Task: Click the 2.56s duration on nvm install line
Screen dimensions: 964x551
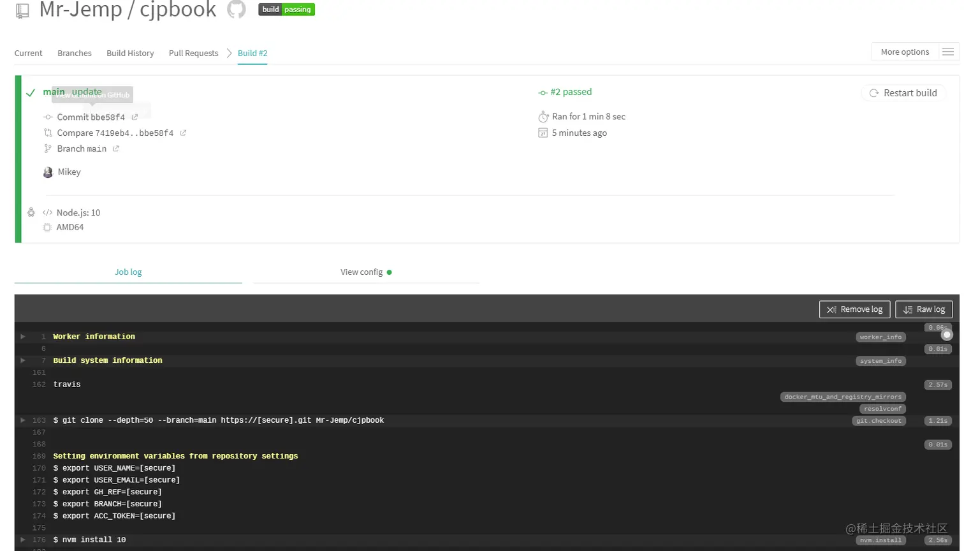Action: (938, 540)
